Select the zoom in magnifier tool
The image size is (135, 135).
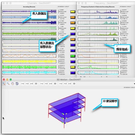coord(4,84)
